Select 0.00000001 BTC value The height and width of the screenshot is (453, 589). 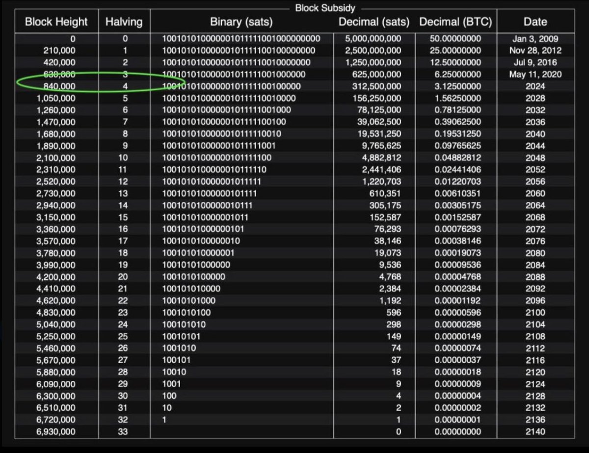point(458,420)
